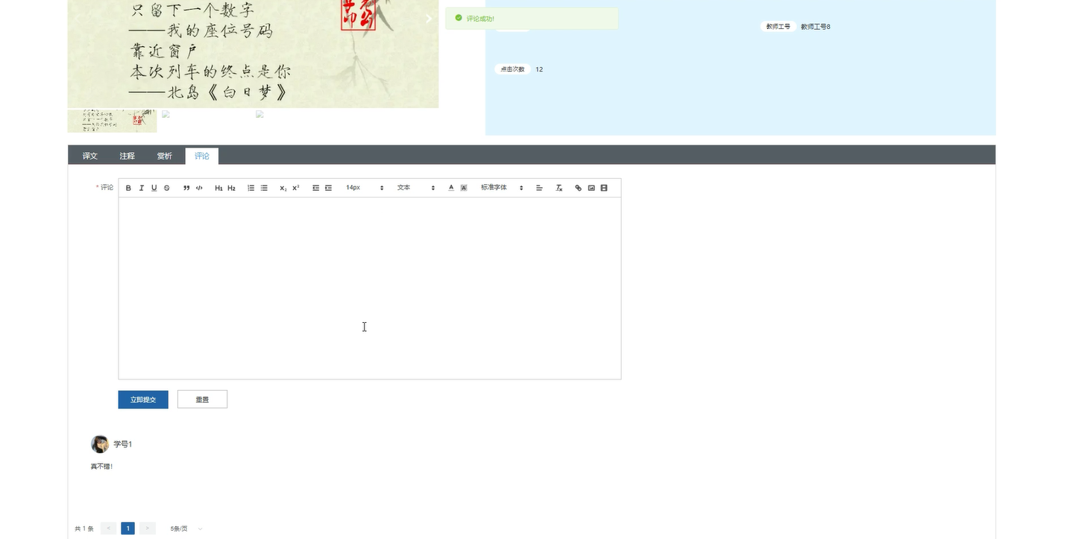Click the insert link icon
The image size is (1067, 539).
tap(578, 187)
